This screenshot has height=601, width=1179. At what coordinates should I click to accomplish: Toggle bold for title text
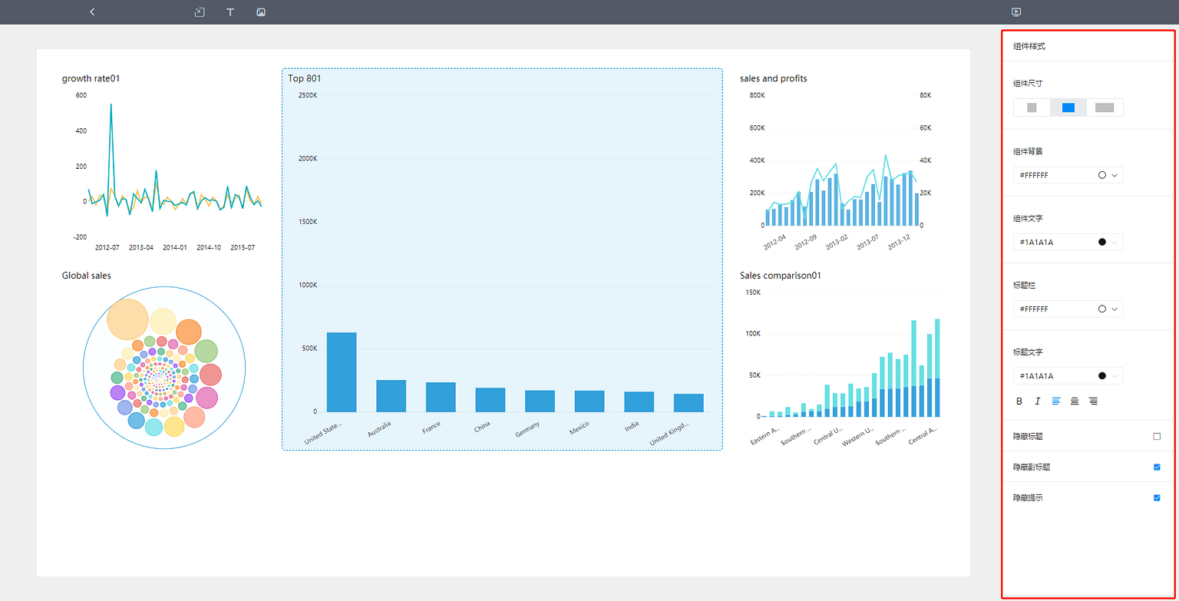1019,401
